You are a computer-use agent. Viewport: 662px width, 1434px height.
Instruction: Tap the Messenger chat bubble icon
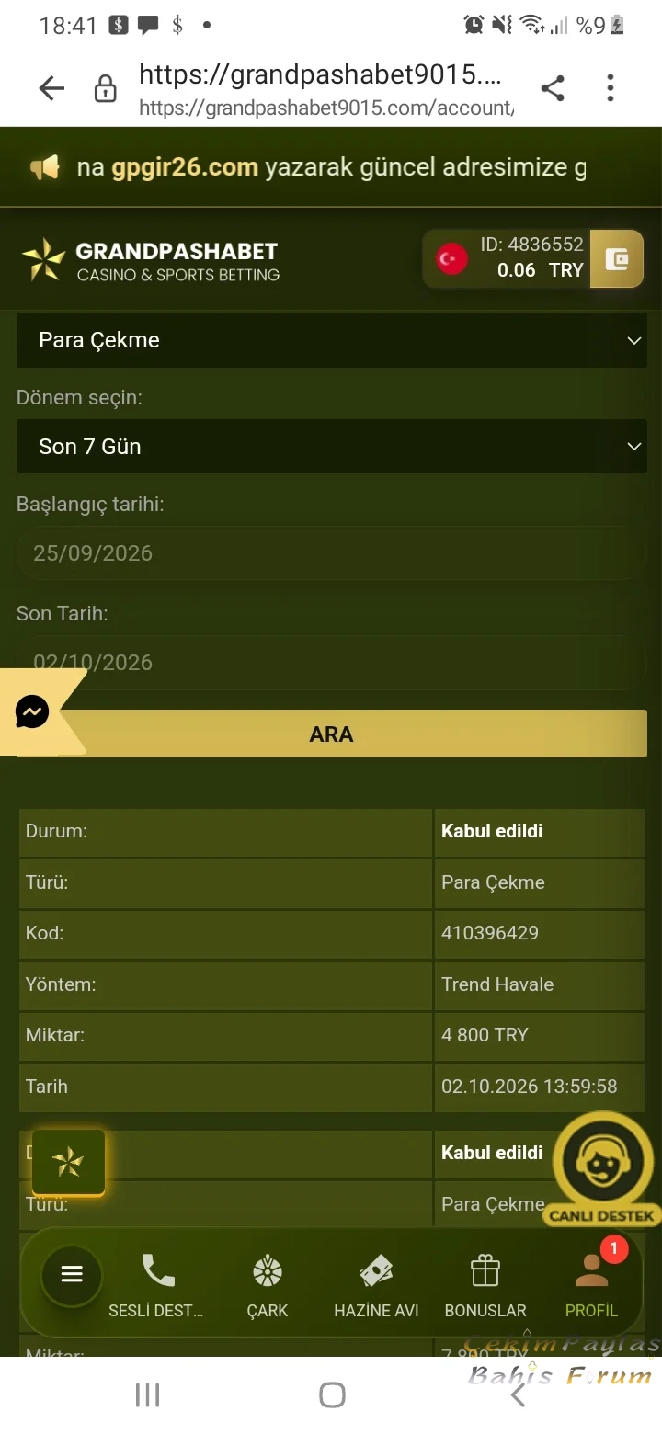point(32,712)
